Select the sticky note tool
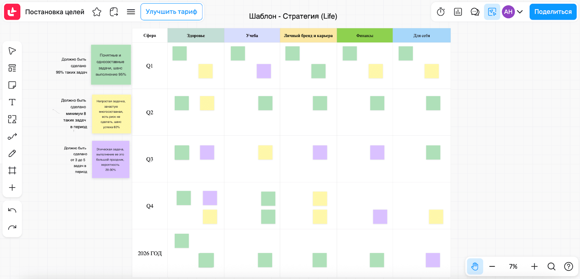Image resolution: width=580 pixels, height=279 pixels. coord(12,85)
